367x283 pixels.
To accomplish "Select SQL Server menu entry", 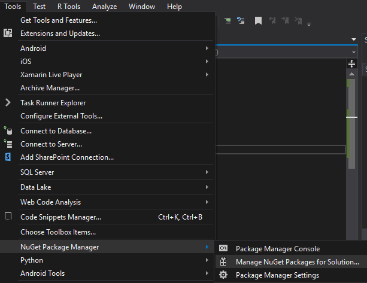I will click(x=107, y=172).
